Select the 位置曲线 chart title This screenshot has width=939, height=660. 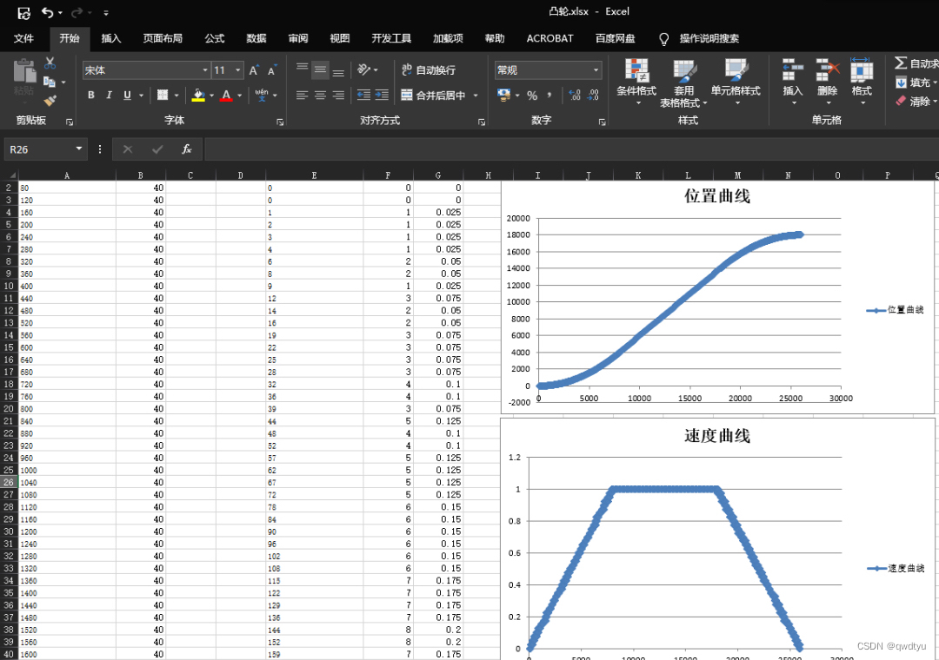[716, 196]
